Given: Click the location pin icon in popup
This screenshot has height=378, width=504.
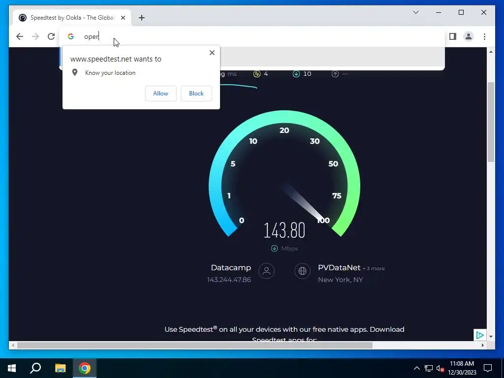Looking at the screenshot, I should (75, 72).
